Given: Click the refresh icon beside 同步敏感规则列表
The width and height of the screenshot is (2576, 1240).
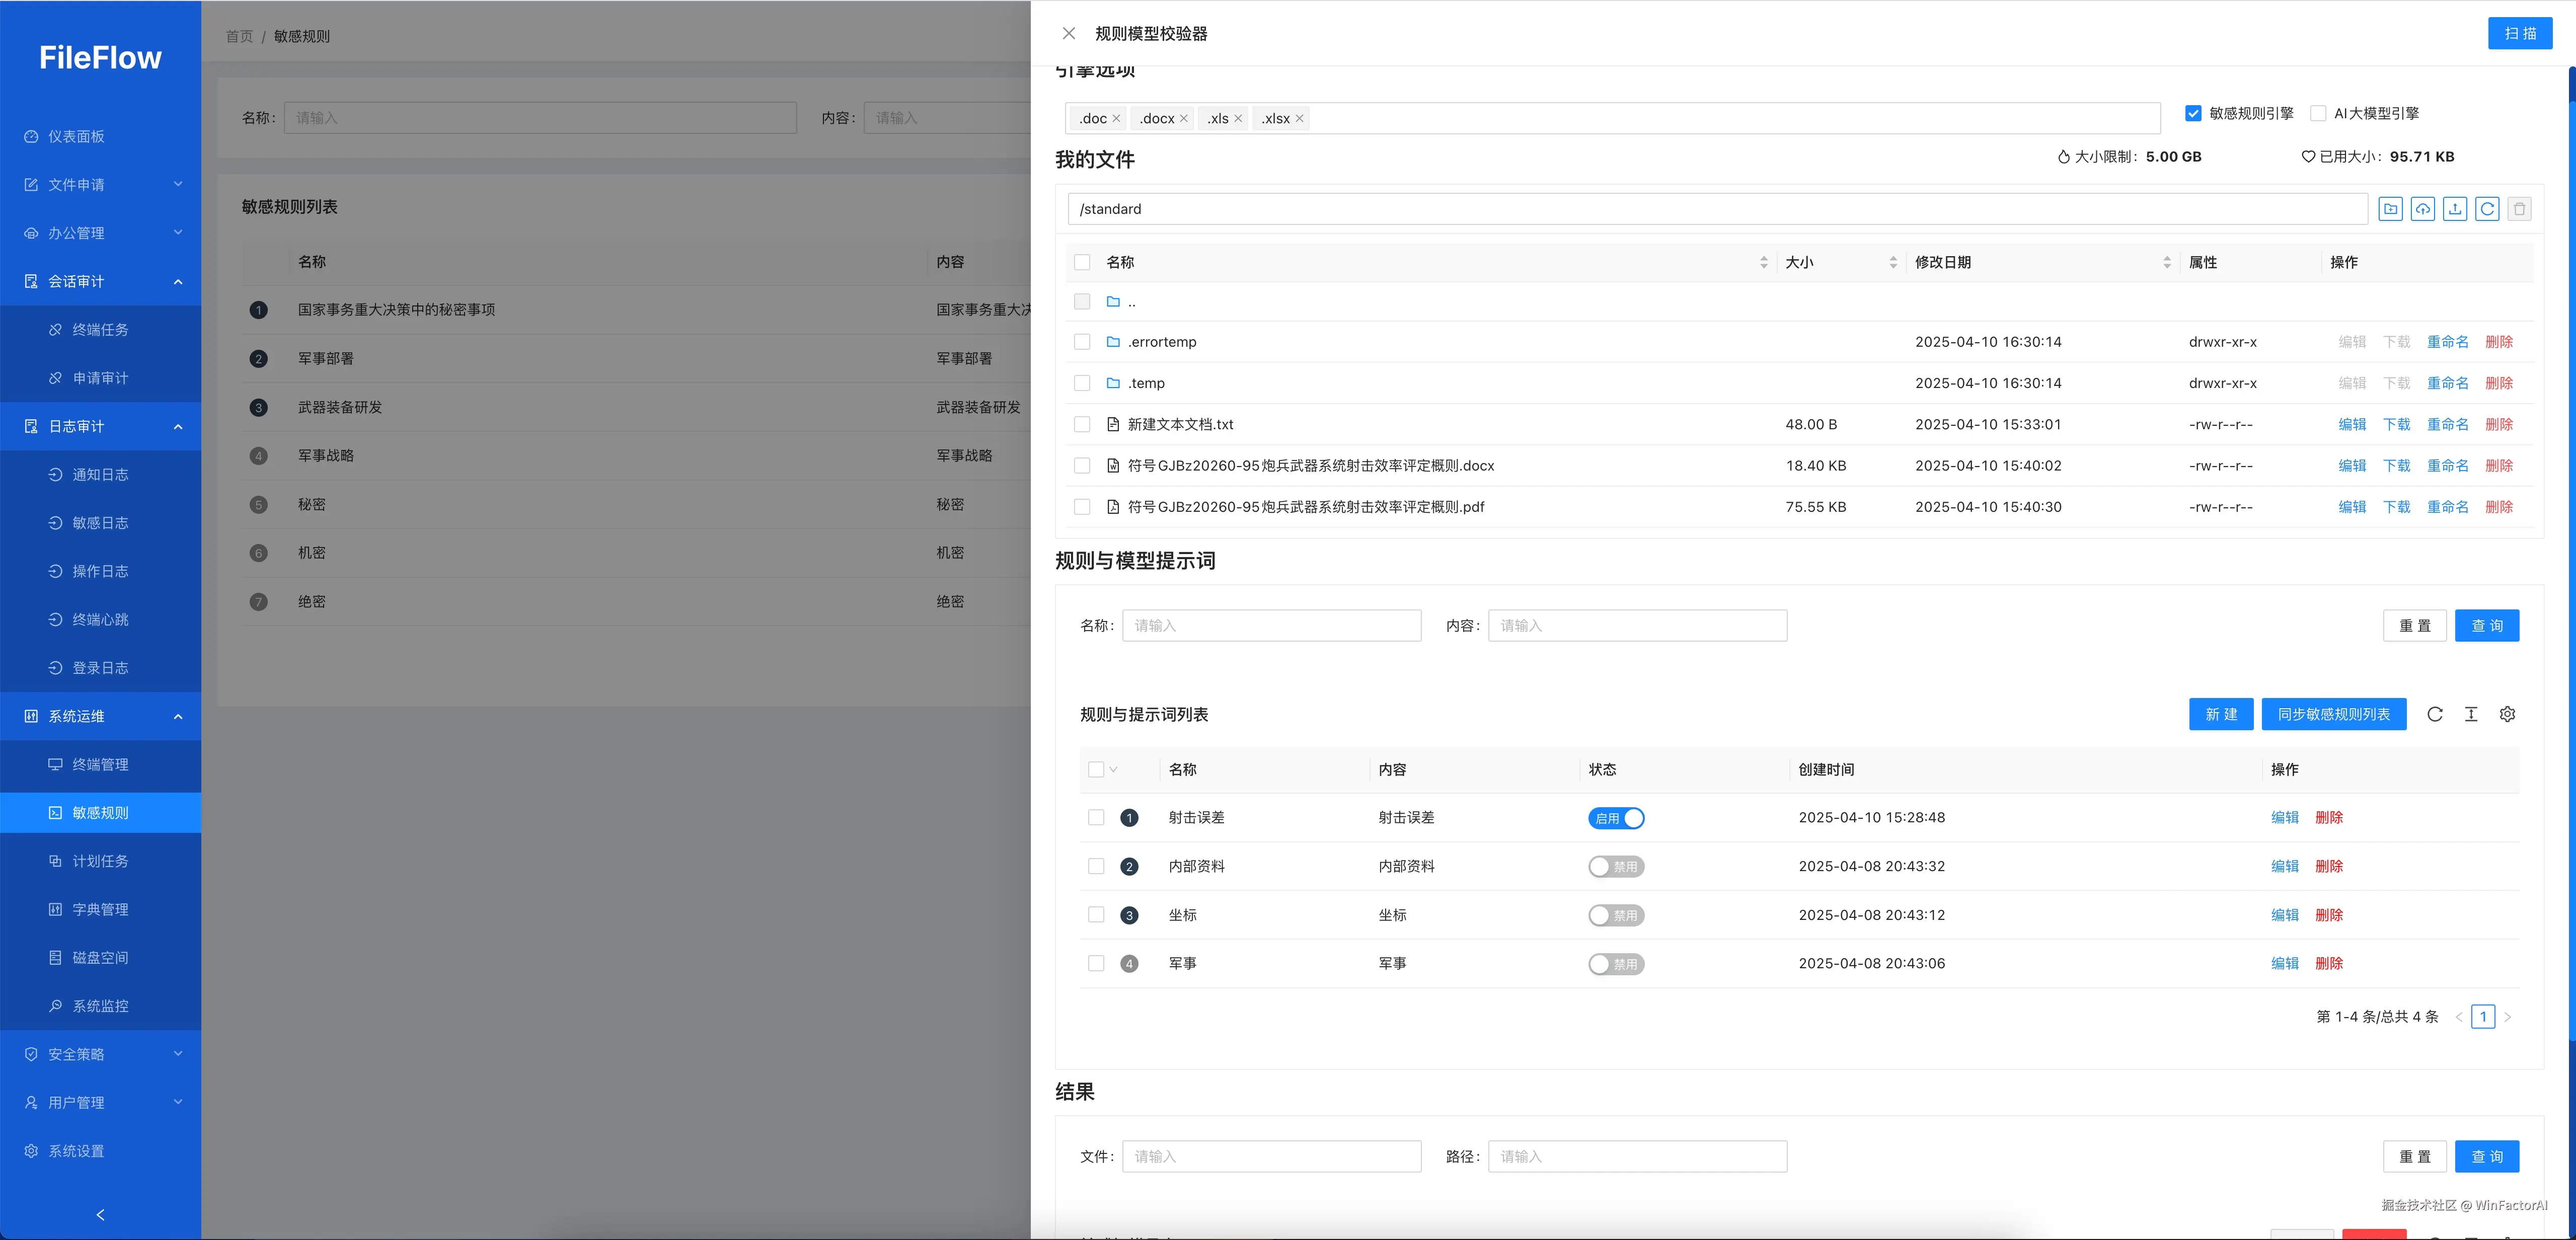Looking at the screenshot, I should coord(2435,714).
